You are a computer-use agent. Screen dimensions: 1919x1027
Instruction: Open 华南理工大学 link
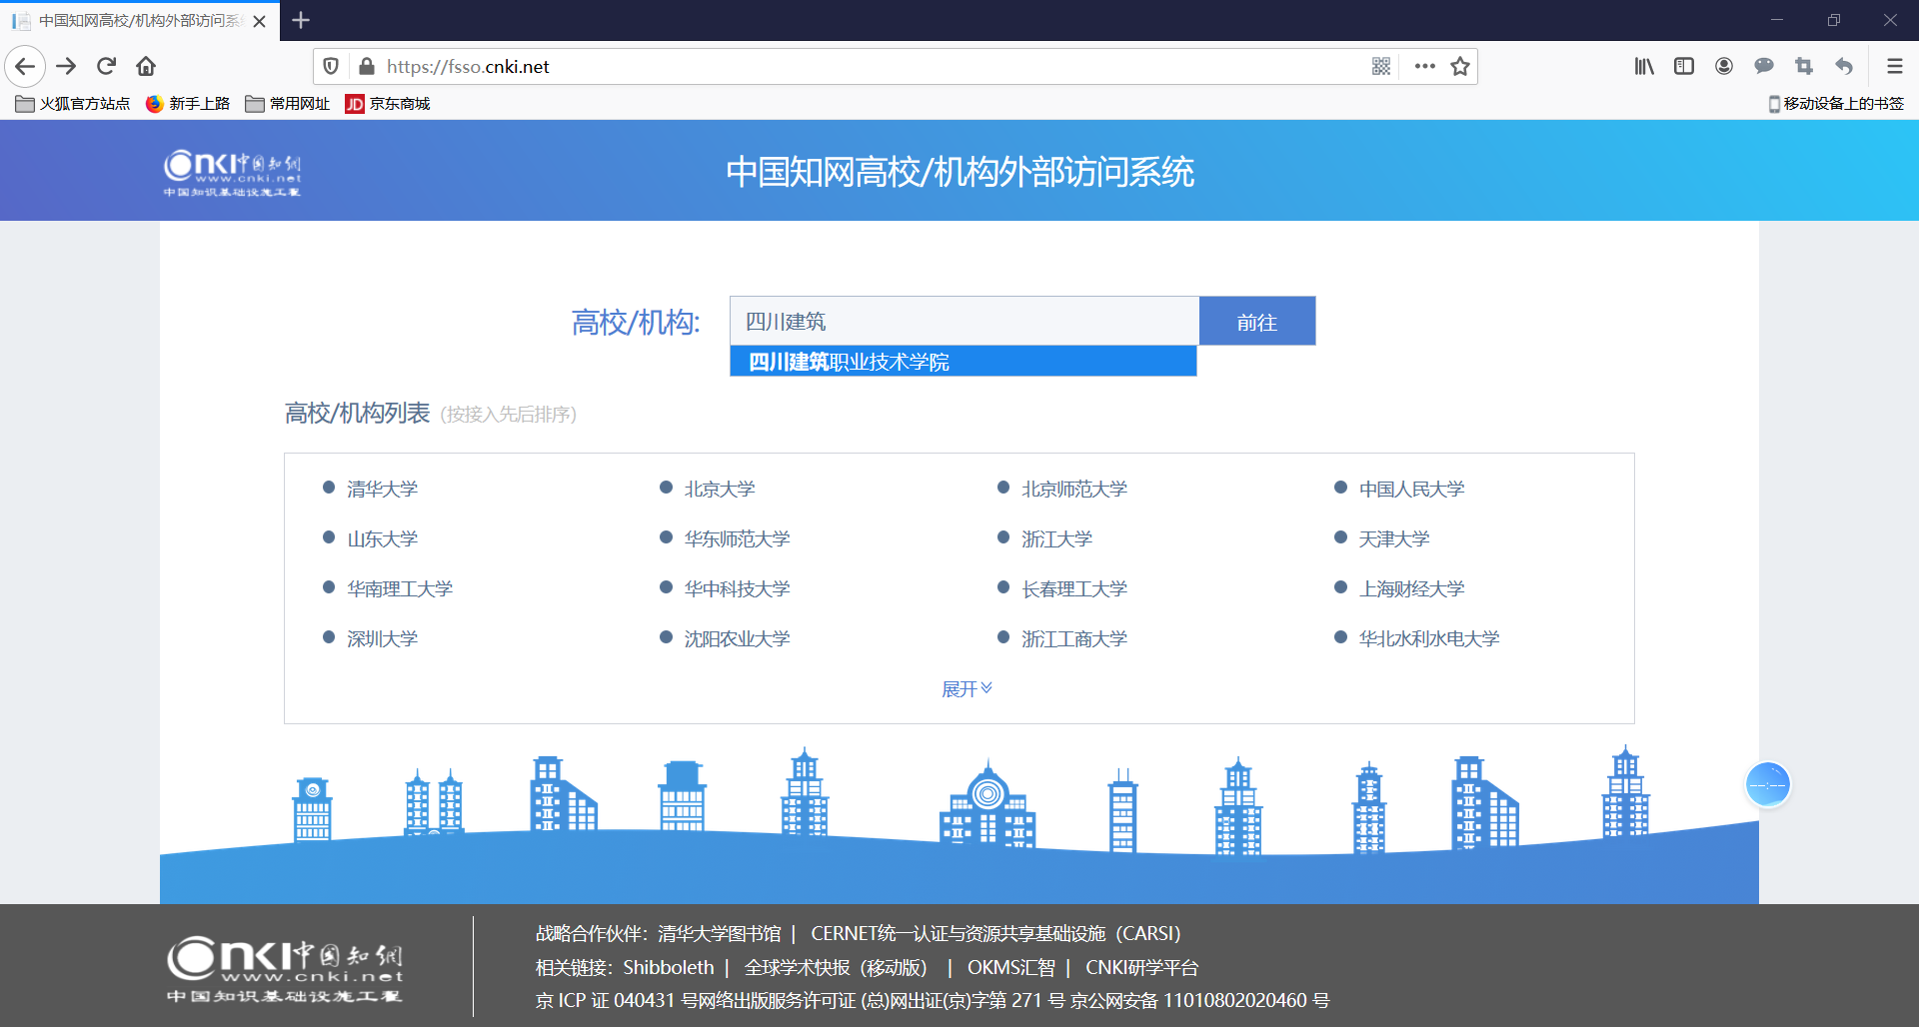pos(400,588)
